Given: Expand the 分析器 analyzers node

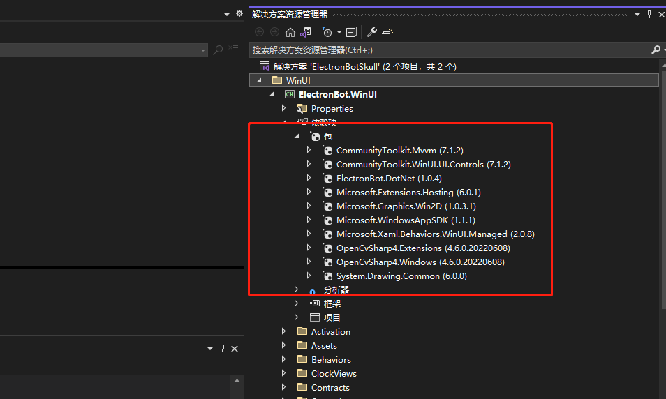Looking at the screenshot, I should pos(297,289).
